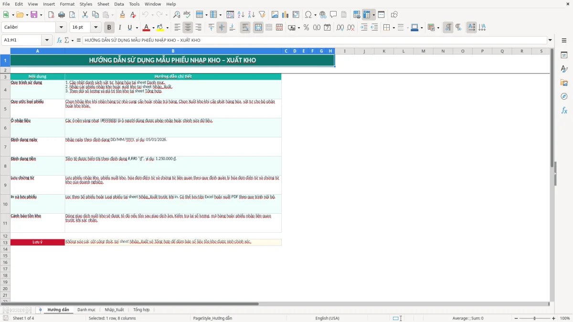Screen dimensions: 573x322
Task: Toggle Align Right button
Action: 198,28
